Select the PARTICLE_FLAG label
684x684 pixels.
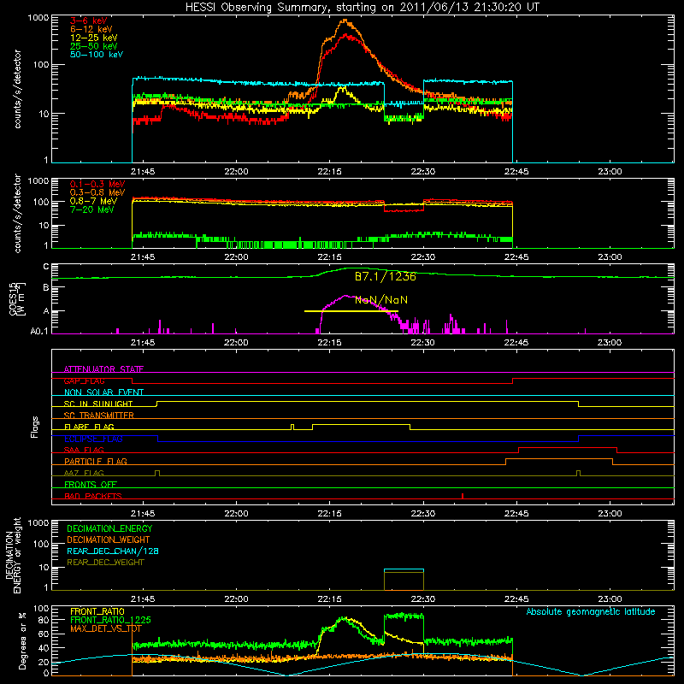coord(96,462)
